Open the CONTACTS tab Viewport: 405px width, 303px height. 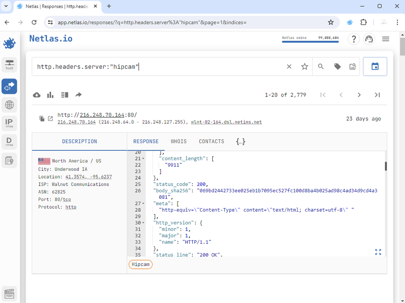212,141
